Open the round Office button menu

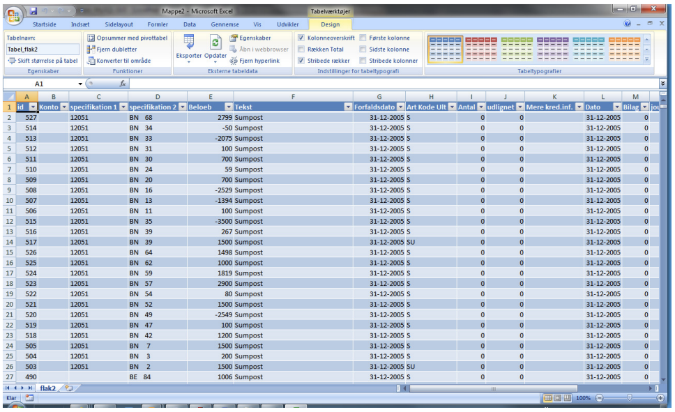point(14,16)
